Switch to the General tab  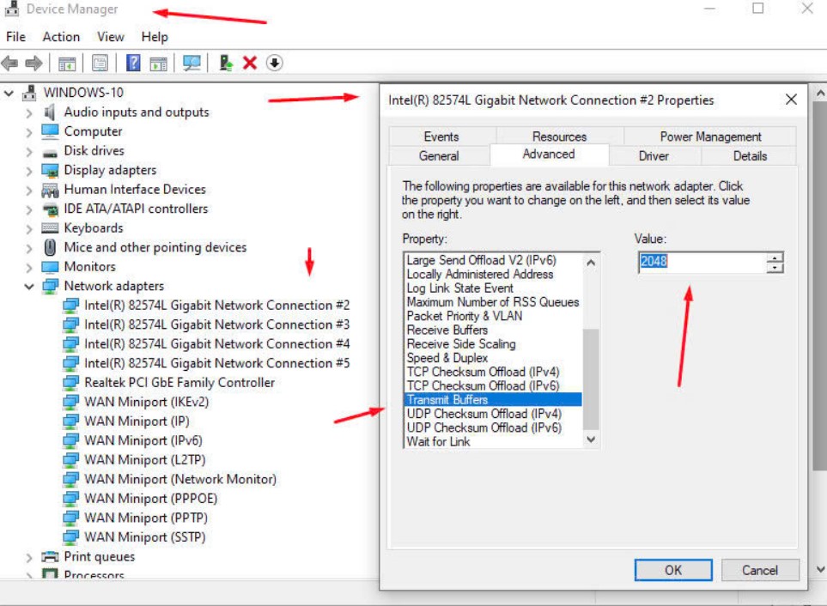[439, 156]
